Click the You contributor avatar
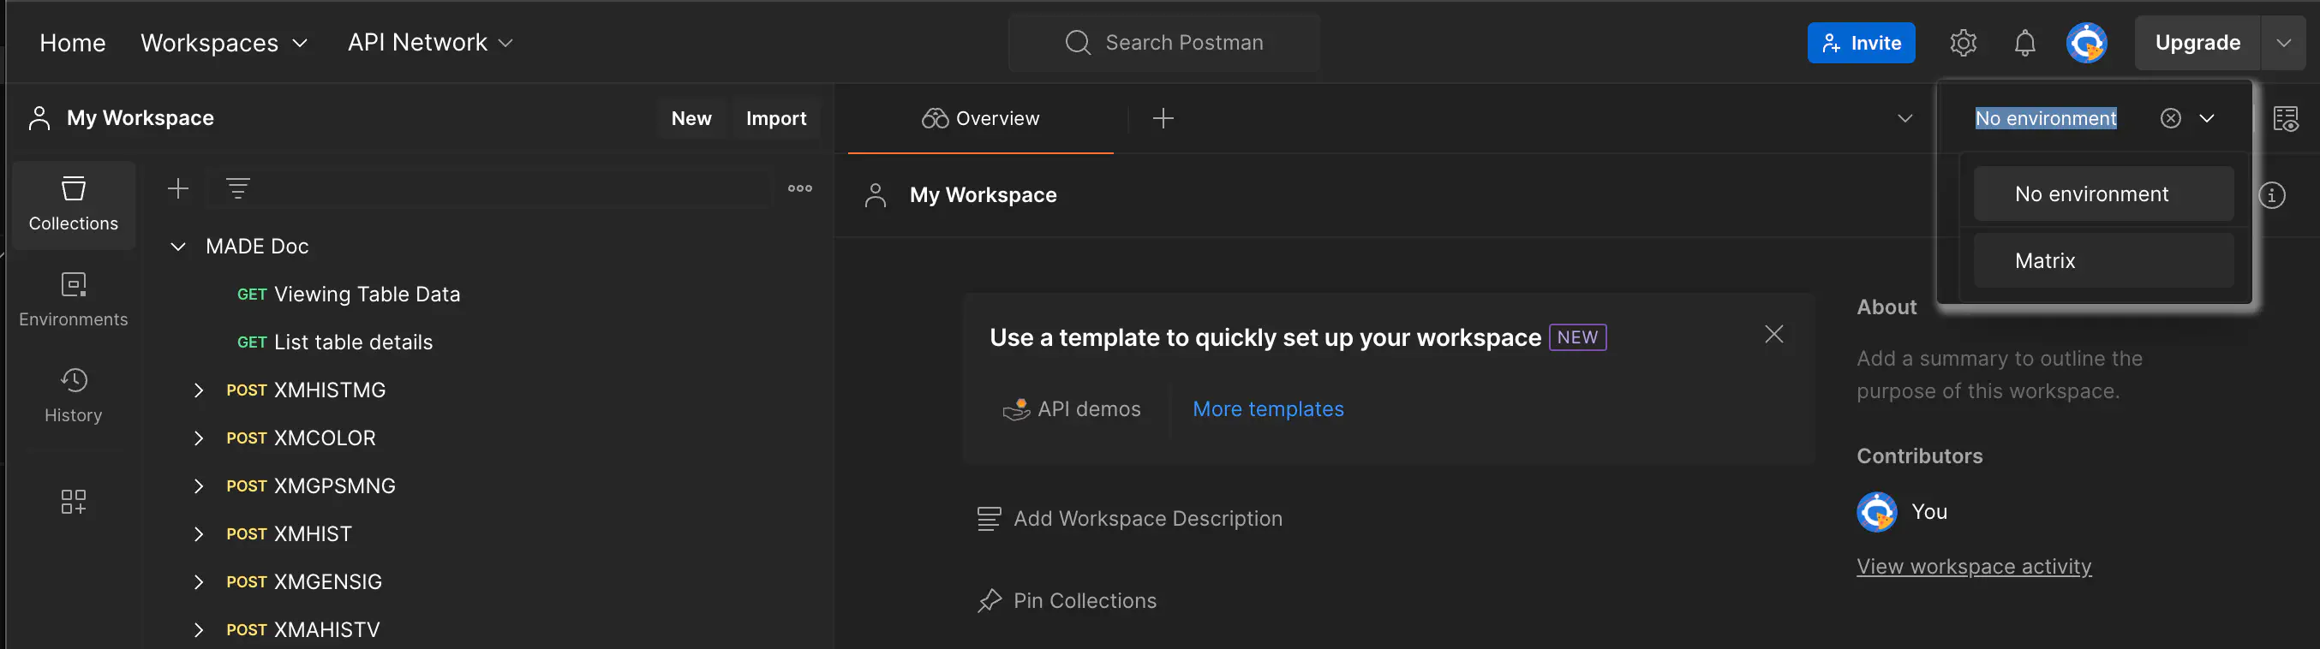The width and height of the screenshot is (2320, 649). (1877, 511)
